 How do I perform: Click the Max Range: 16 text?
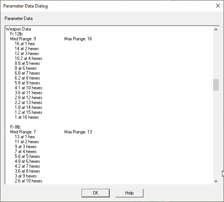78,39
